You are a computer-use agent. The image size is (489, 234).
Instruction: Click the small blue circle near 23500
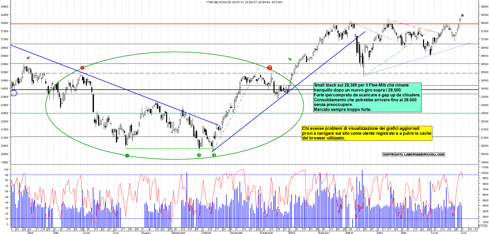(x=14, y=93)
